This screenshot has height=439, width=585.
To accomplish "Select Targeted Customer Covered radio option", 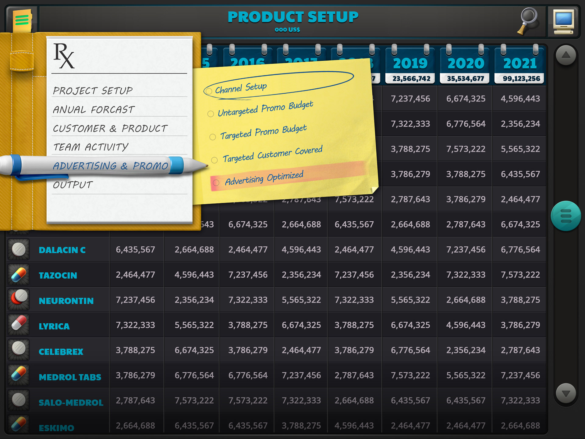I will (214, 160).
